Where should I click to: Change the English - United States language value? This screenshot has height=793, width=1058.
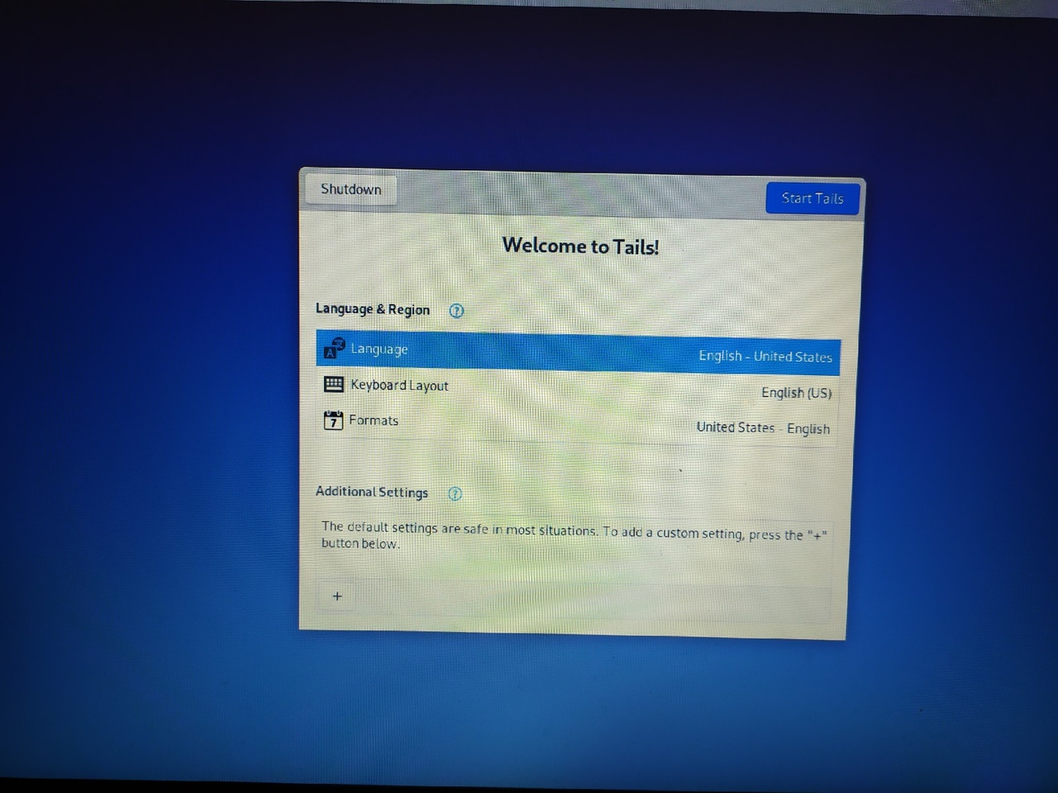[x=765, y=356]
